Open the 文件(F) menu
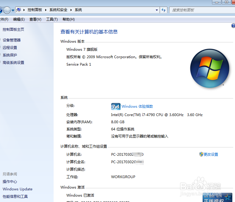 click(4, 19)
